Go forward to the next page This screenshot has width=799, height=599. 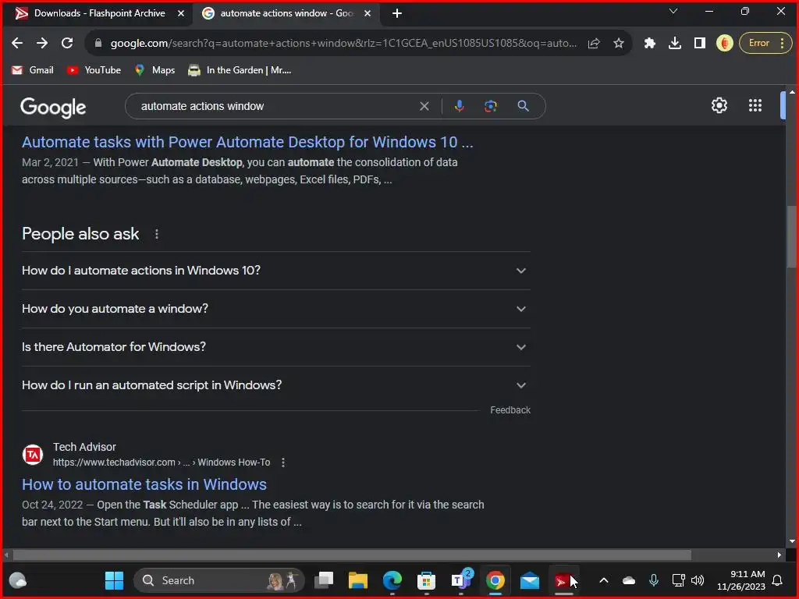(x=42, y=44)
